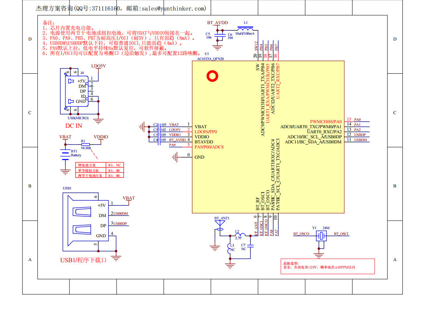This screenshot has height=309, width=437.
Task: Select the L1 10uH/100mA inductor
Action: coord(245,28)
